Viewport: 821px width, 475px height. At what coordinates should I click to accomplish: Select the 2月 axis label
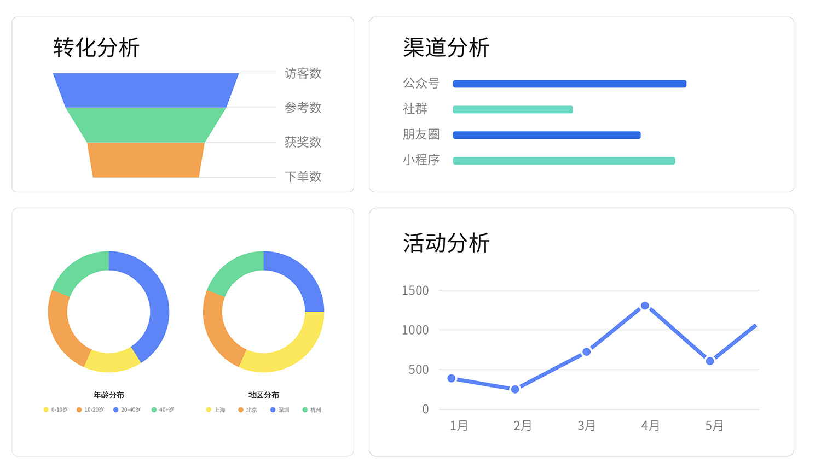(x=523, y=426)
